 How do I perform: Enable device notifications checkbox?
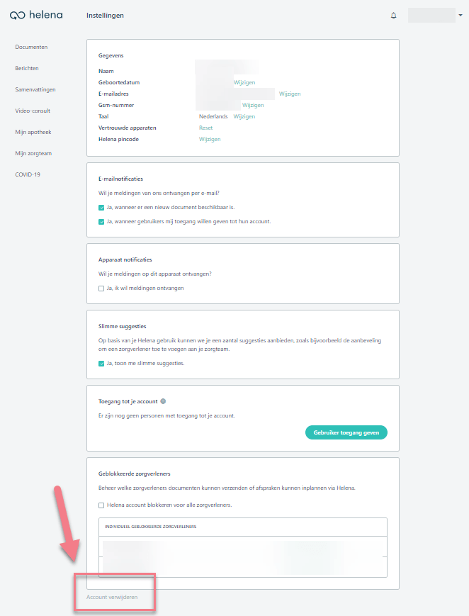(101, 289)
